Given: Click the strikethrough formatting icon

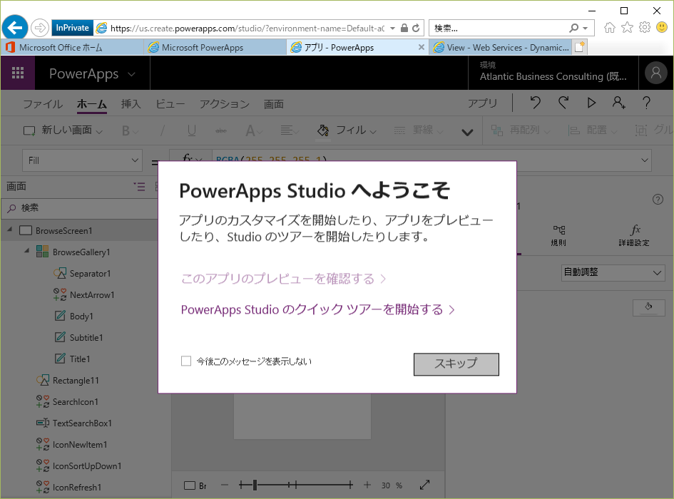Looking at the screenshot, I should pyautogui.click(x=221, y=130).
